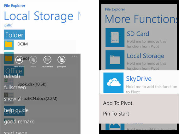Screen dimensions: 179x134
Task: Choose start page from the menu
Action: tap(16, 132)
